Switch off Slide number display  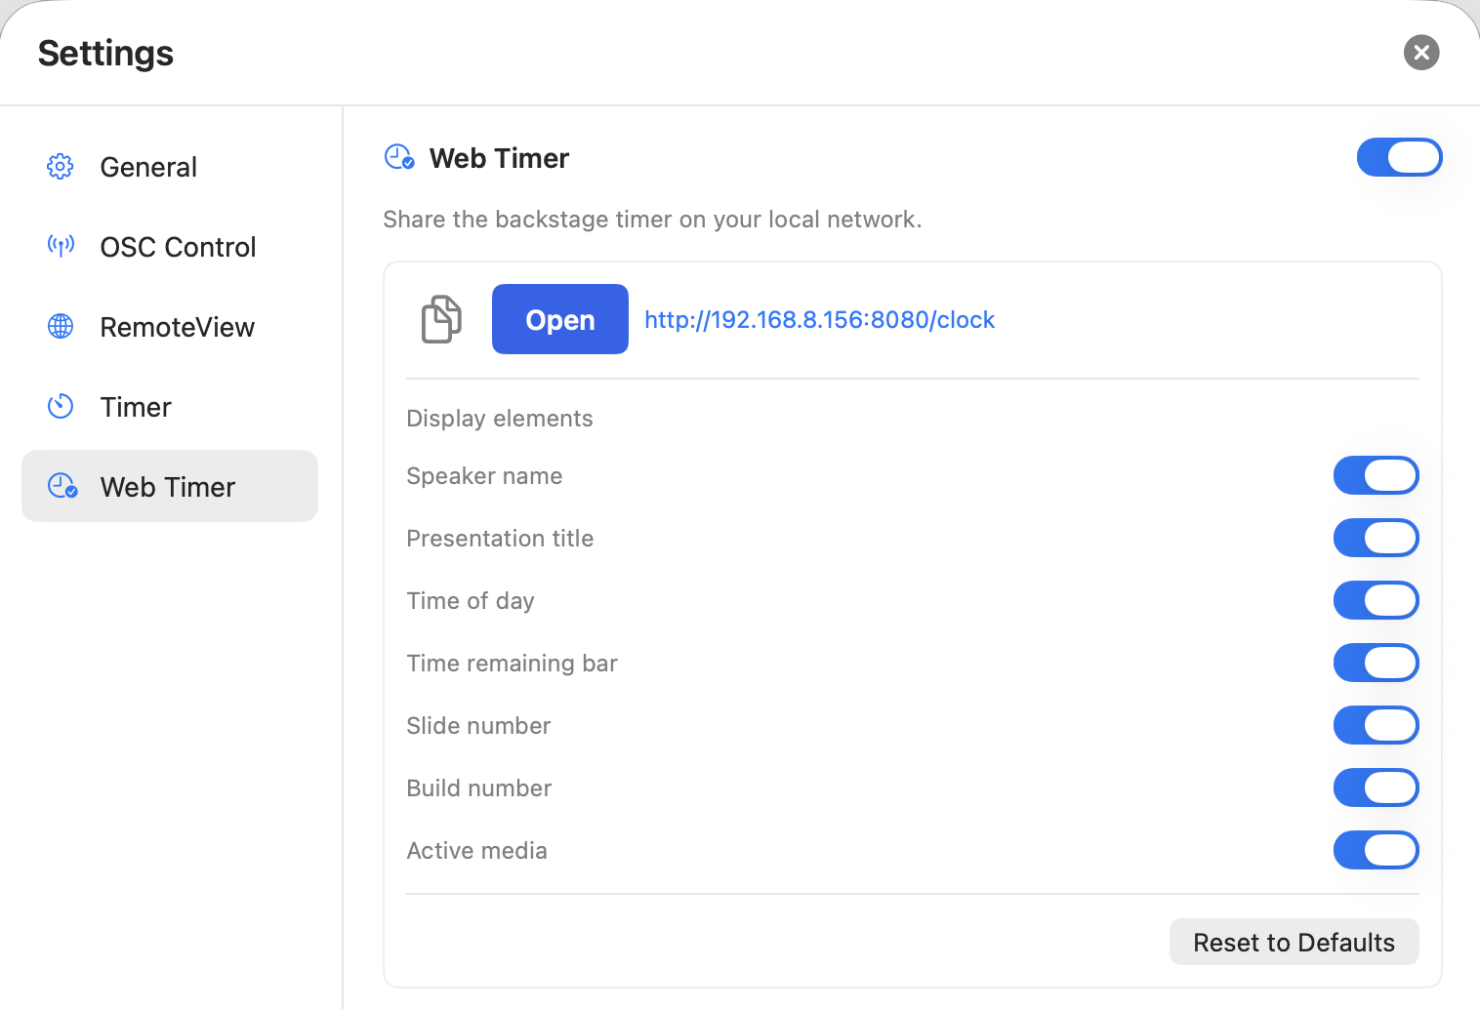[x=1376, y=725]
